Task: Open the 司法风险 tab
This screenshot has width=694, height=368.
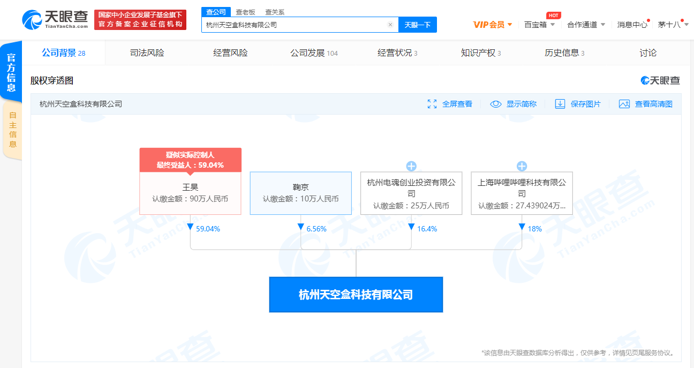Action: pyautogui.click(x=147, y=52)
